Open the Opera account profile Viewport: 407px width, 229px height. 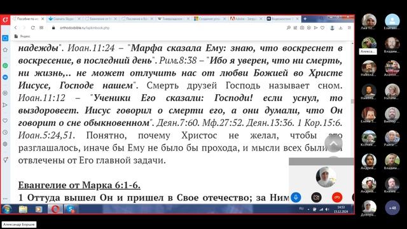pyautogui.click(x=332, y=28)
